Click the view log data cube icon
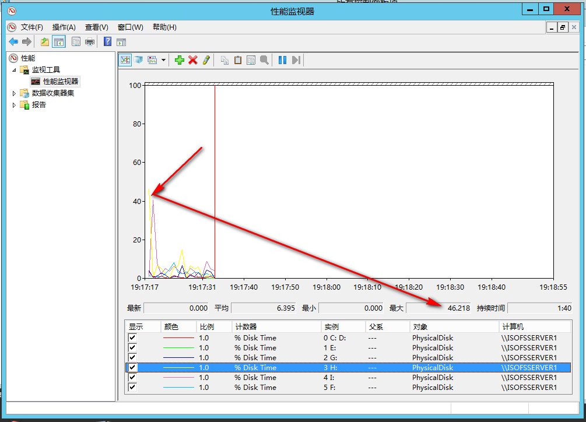 pos(139,60)
